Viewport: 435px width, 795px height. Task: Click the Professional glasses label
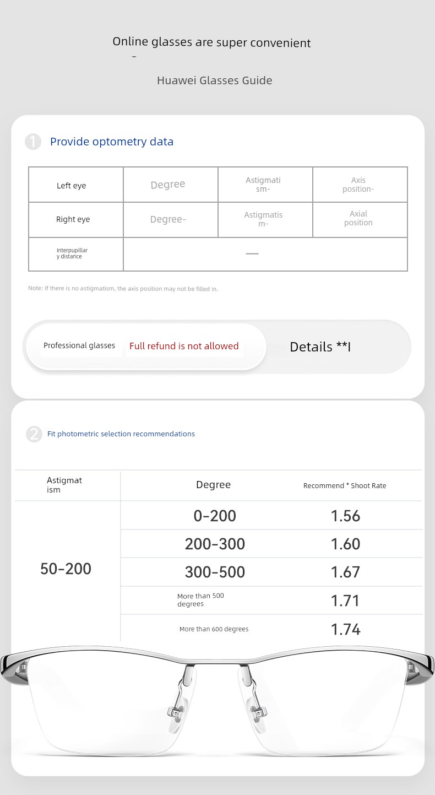[x=79, y=346]
